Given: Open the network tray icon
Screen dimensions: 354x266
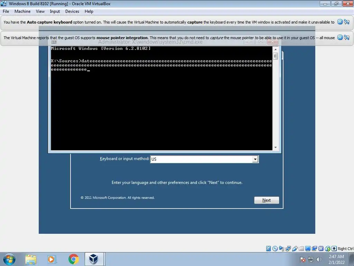Looking at the screenshot, I should (x=311, y=259).
